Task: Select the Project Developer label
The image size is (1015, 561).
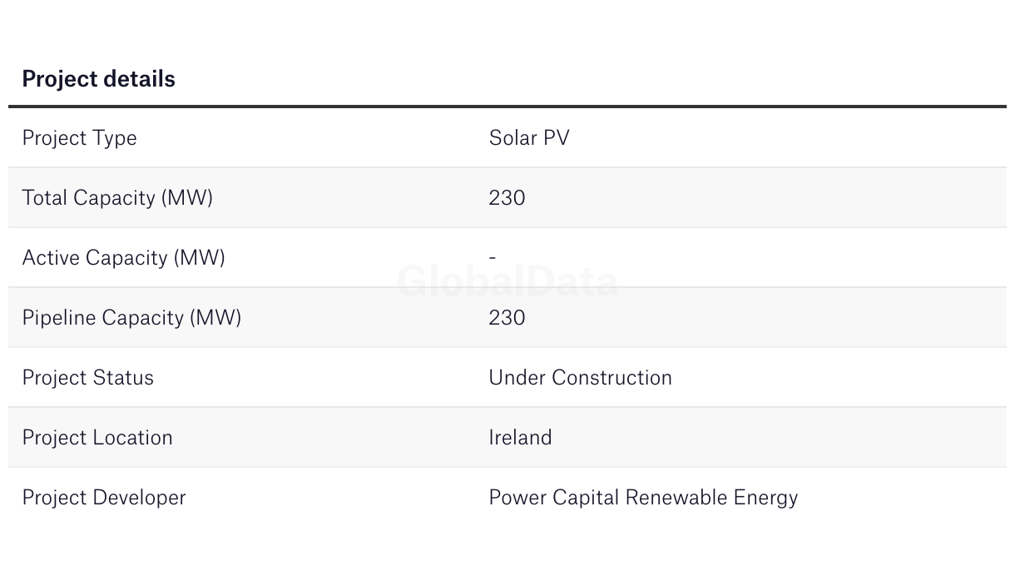Action: tap(104, 498)
